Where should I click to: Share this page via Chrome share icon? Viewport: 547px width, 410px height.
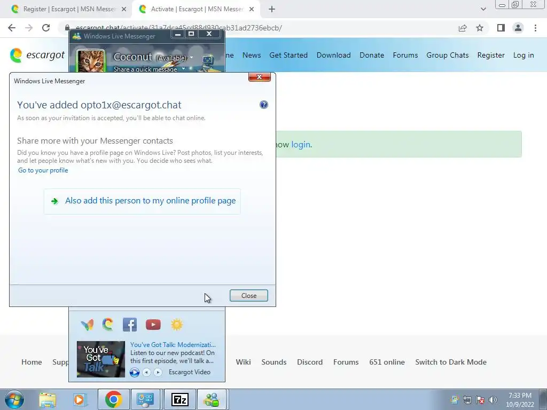pos(463,28)
